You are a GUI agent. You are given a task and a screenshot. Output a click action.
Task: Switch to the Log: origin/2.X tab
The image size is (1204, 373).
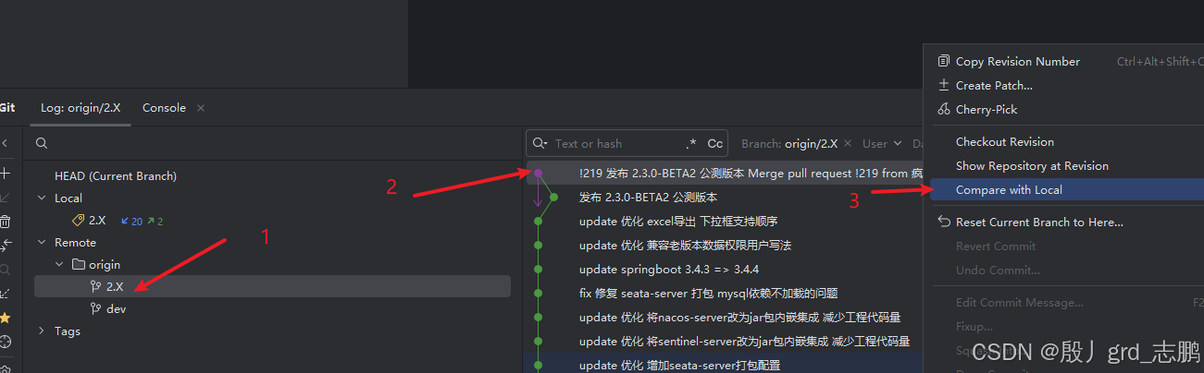pyautogui.click(x=81, y=108)
